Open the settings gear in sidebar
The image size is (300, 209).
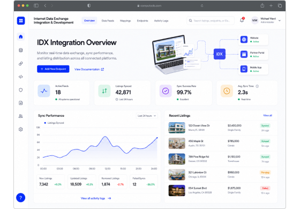pyautogui.click(x=21, y=129)
